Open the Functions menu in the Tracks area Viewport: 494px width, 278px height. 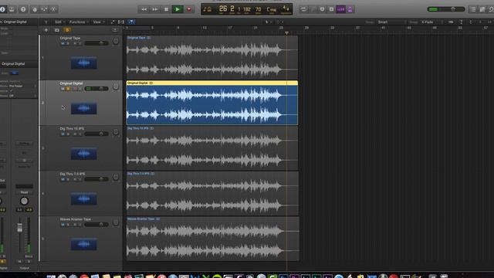coord(79,22)
